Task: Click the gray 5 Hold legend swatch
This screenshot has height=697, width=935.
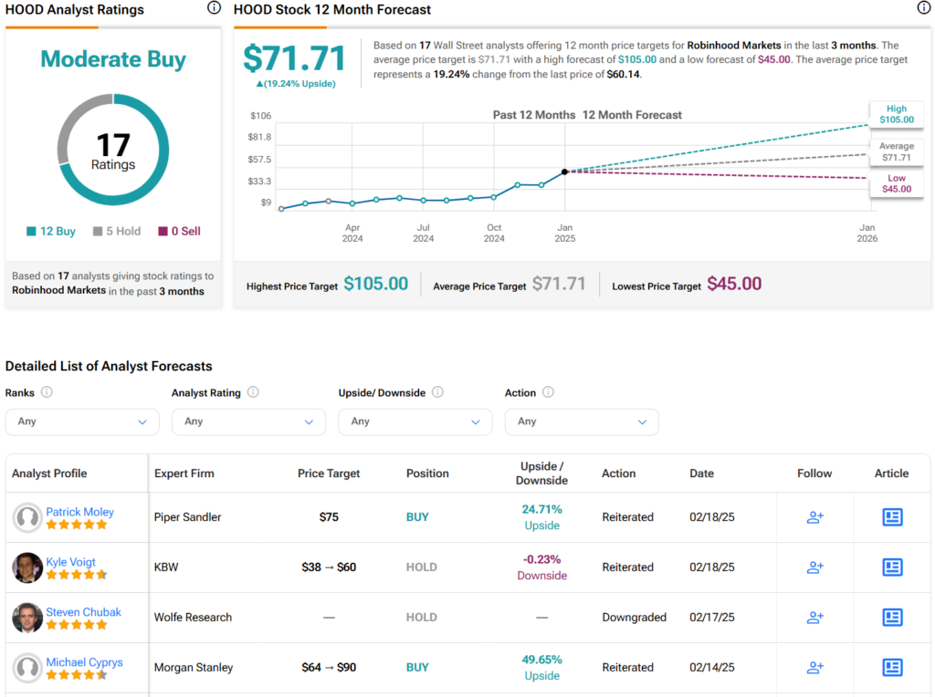Action: click(98, 231)
